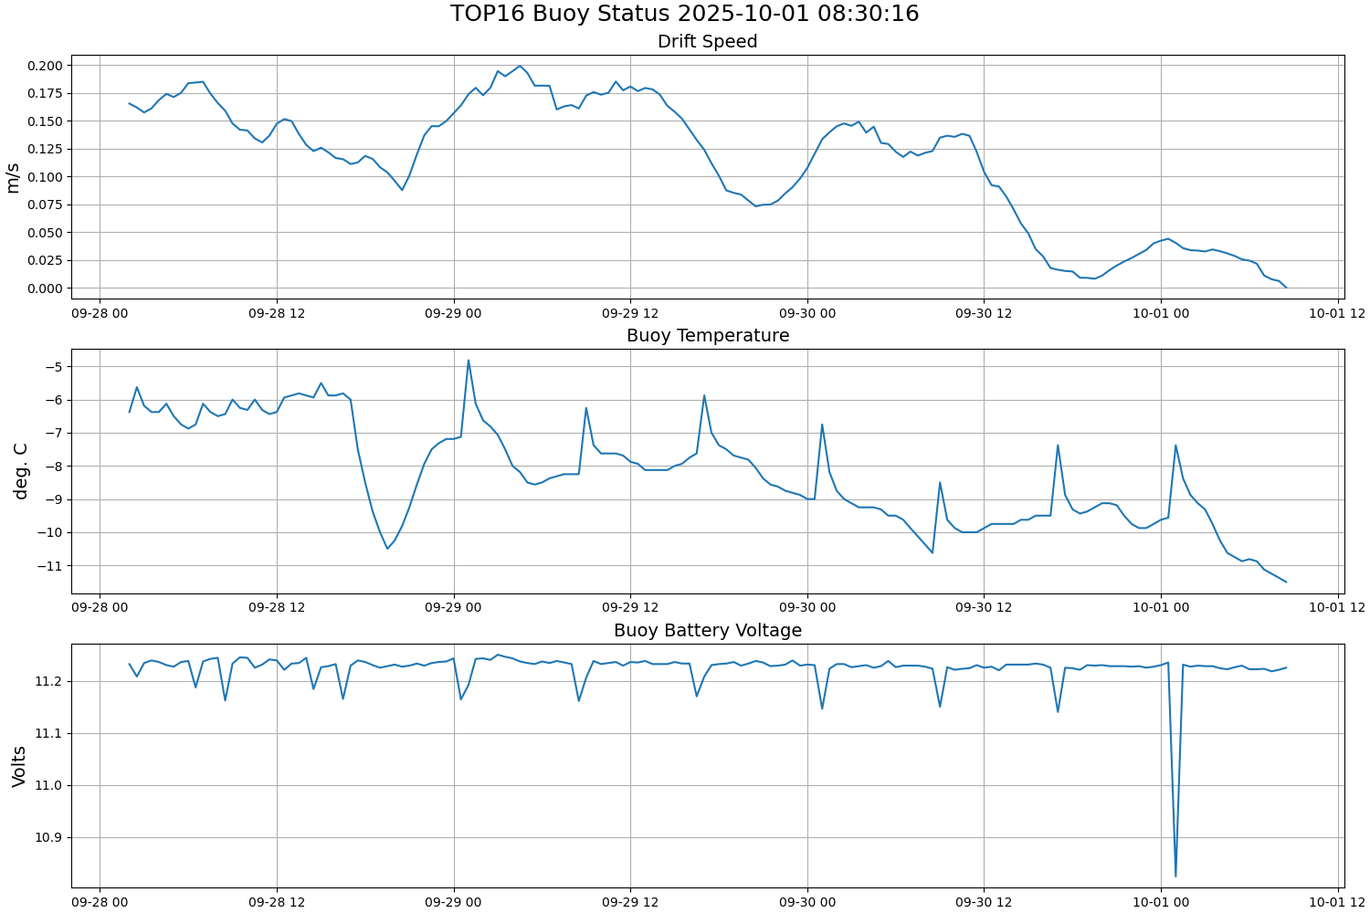Click the 0.000 tick on Drift Speed axis

click(45, 289)
